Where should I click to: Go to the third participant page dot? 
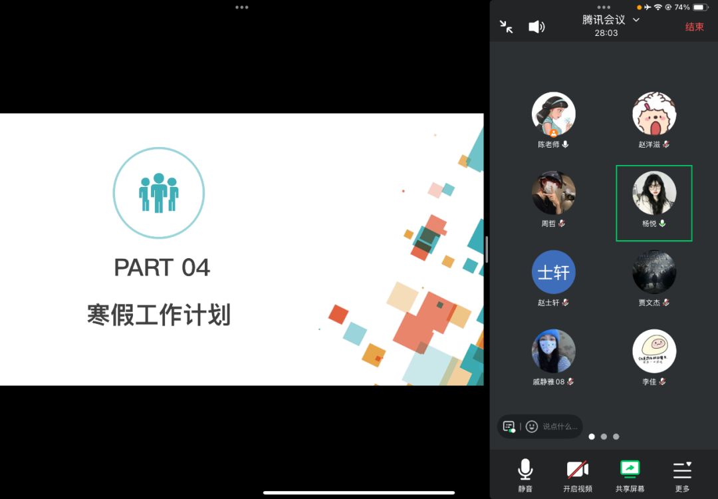(x=616, y=436)
